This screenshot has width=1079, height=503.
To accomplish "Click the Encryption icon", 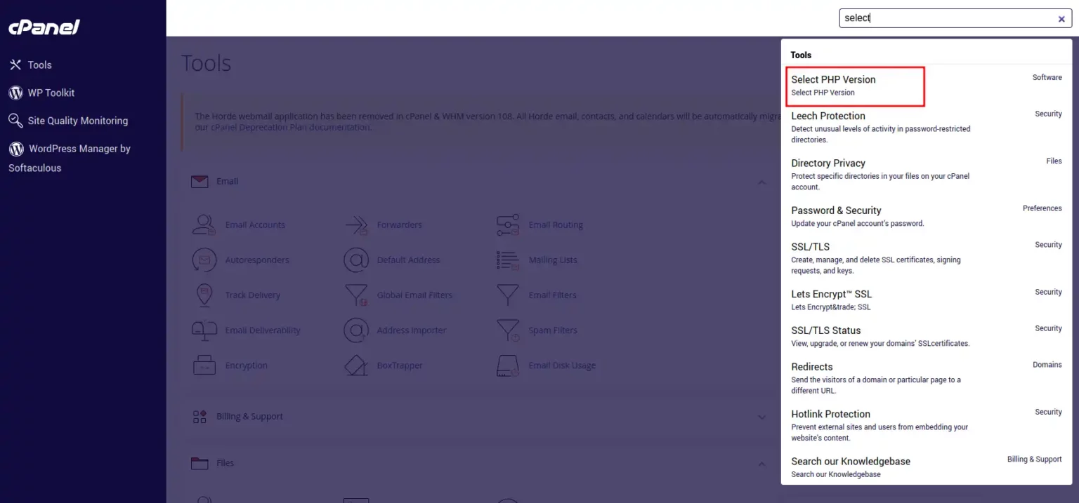I will (245, 365).
